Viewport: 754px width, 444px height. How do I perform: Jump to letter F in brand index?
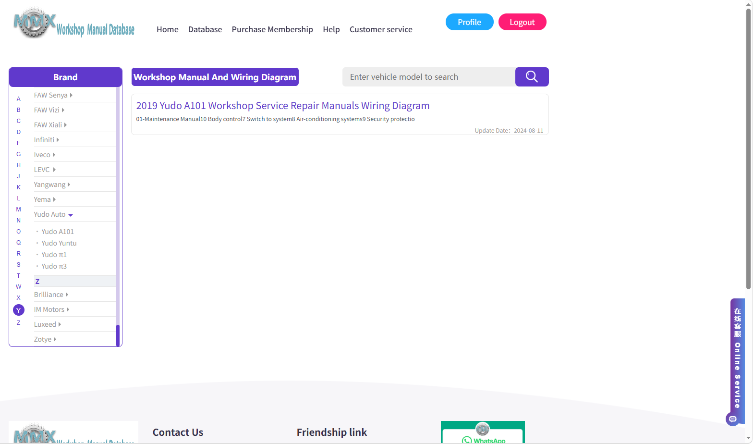coord(19,143)
